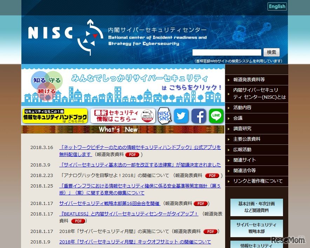
Task: Switch to the English version
Action: 277,6
